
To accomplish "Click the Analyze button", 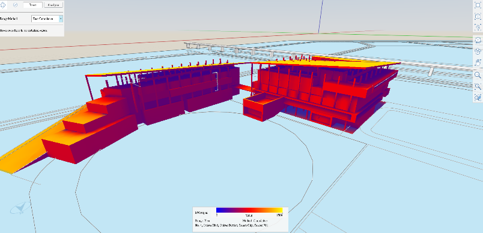I will 53,5.
